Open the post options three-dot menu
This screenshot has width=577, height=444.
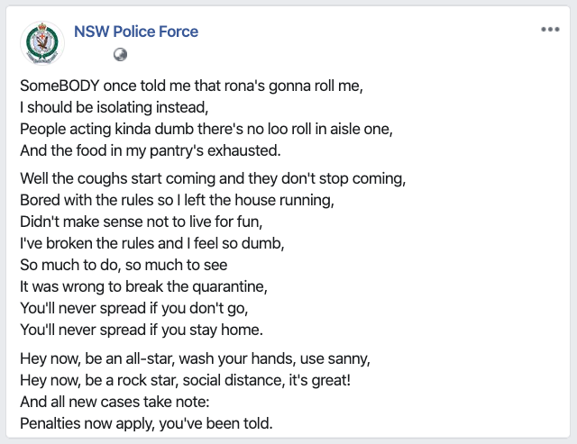point(550,30)
